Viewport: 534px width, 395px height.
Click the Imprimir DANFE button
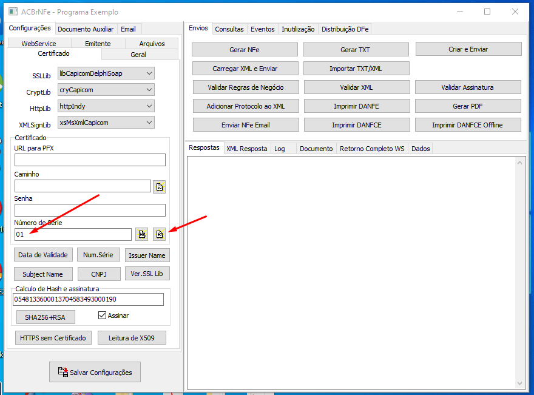[357, 106]
